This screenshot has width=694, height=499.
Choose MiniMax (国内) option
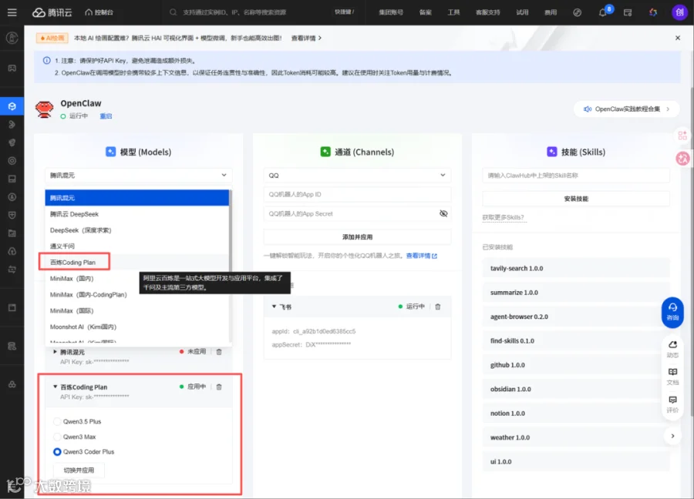(136, 279)
